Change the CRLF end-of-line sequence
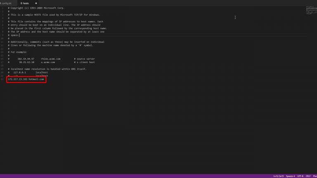This screenshot has height=178, width=317. tap(308, 176)
